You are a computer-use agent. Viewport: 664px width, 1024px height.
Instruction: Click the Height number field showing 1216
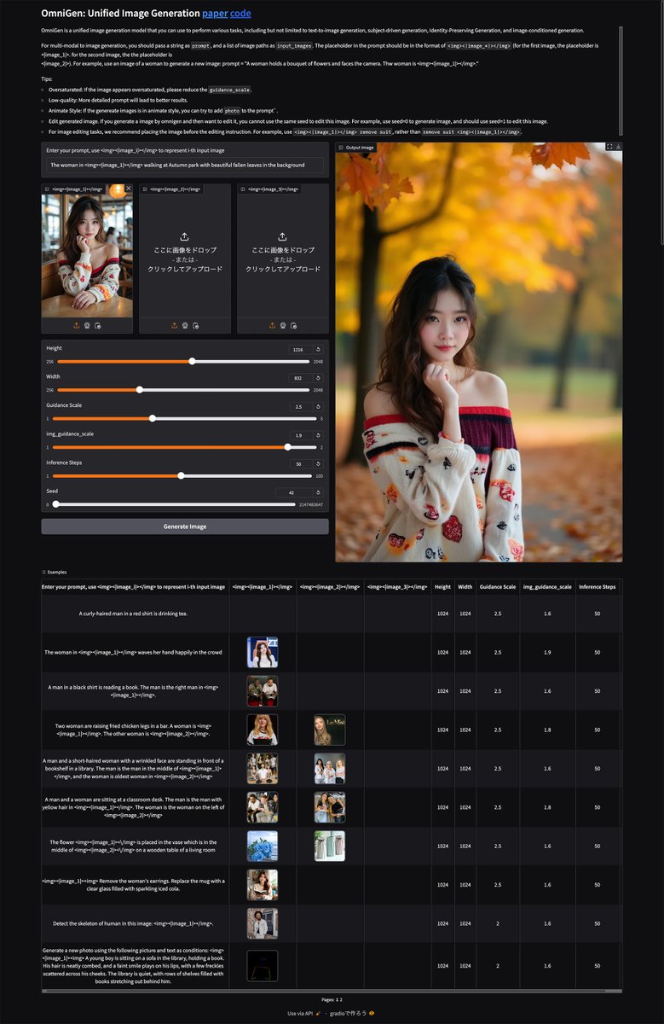click(x=301, y=349)
